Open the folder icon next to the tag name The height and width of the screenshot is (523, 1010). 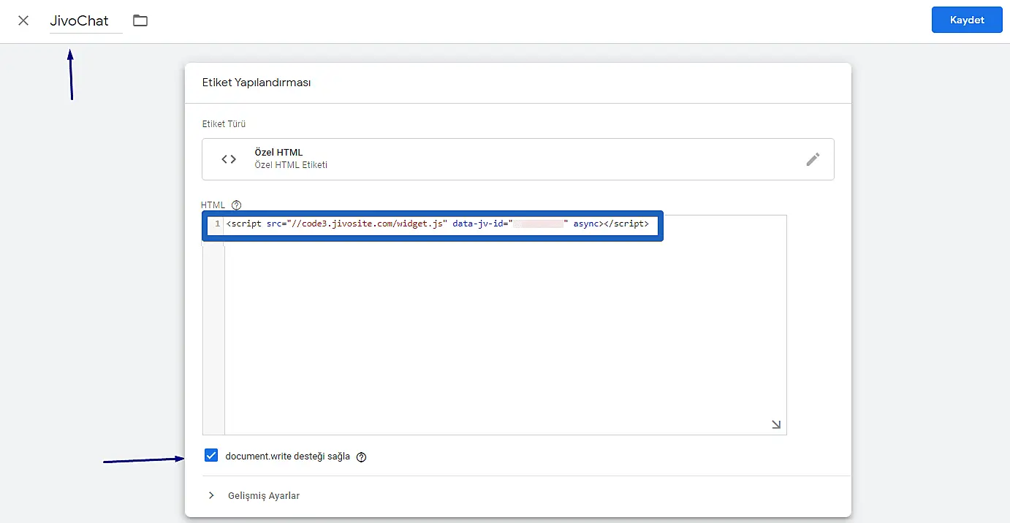[x=140, y=20]
